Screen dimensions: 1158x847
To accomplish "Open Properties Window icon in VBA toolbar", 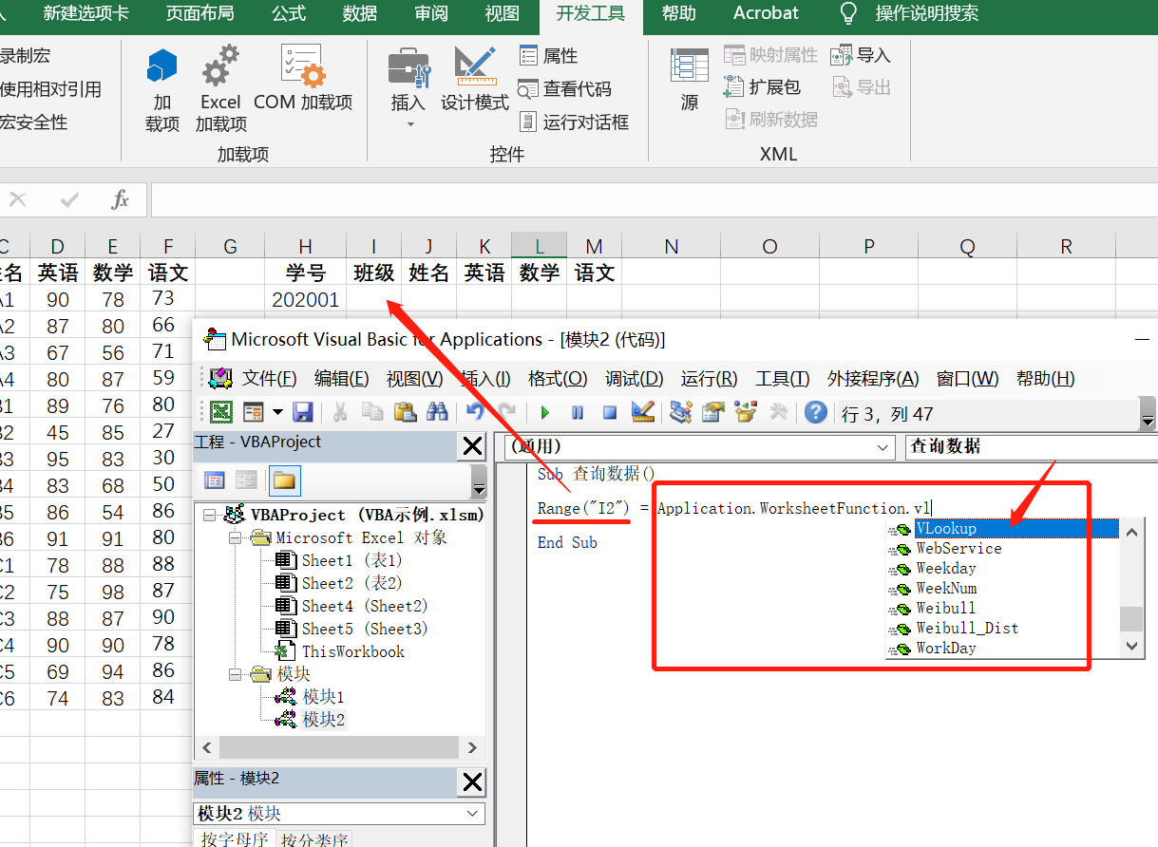I will click(713, 412).
